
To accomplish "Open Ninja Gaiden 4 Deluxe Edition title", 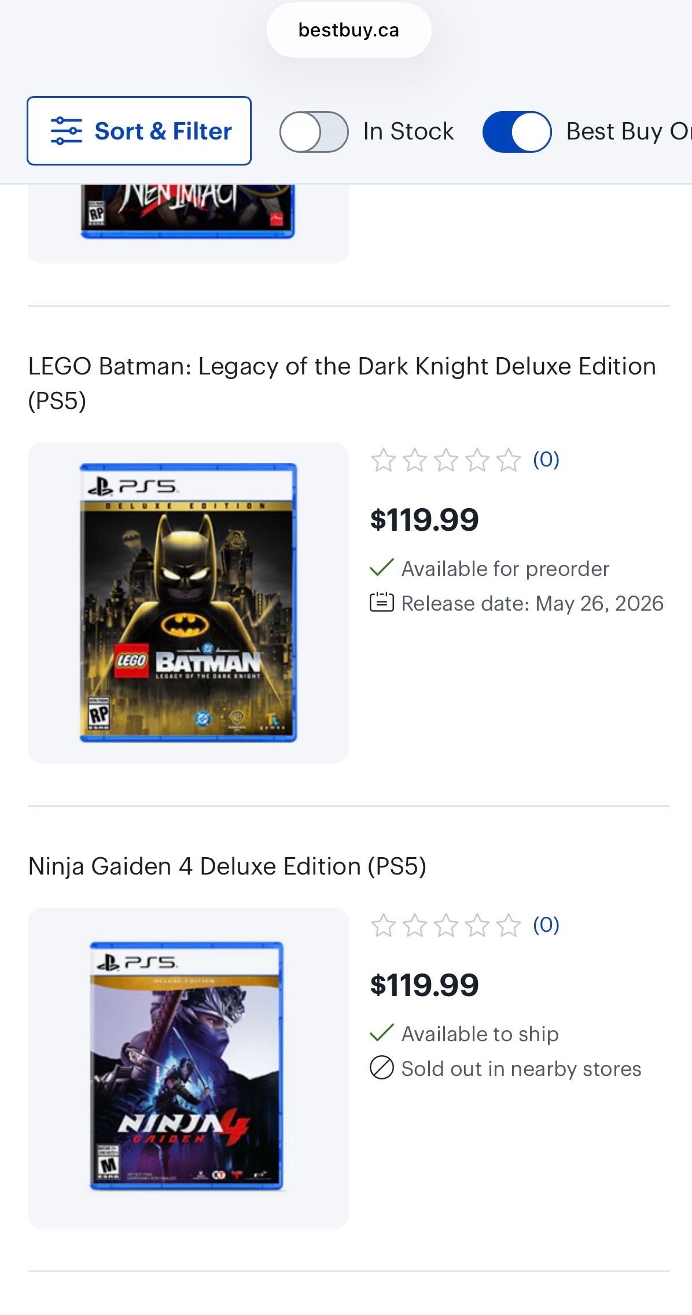I will (227, 866).
